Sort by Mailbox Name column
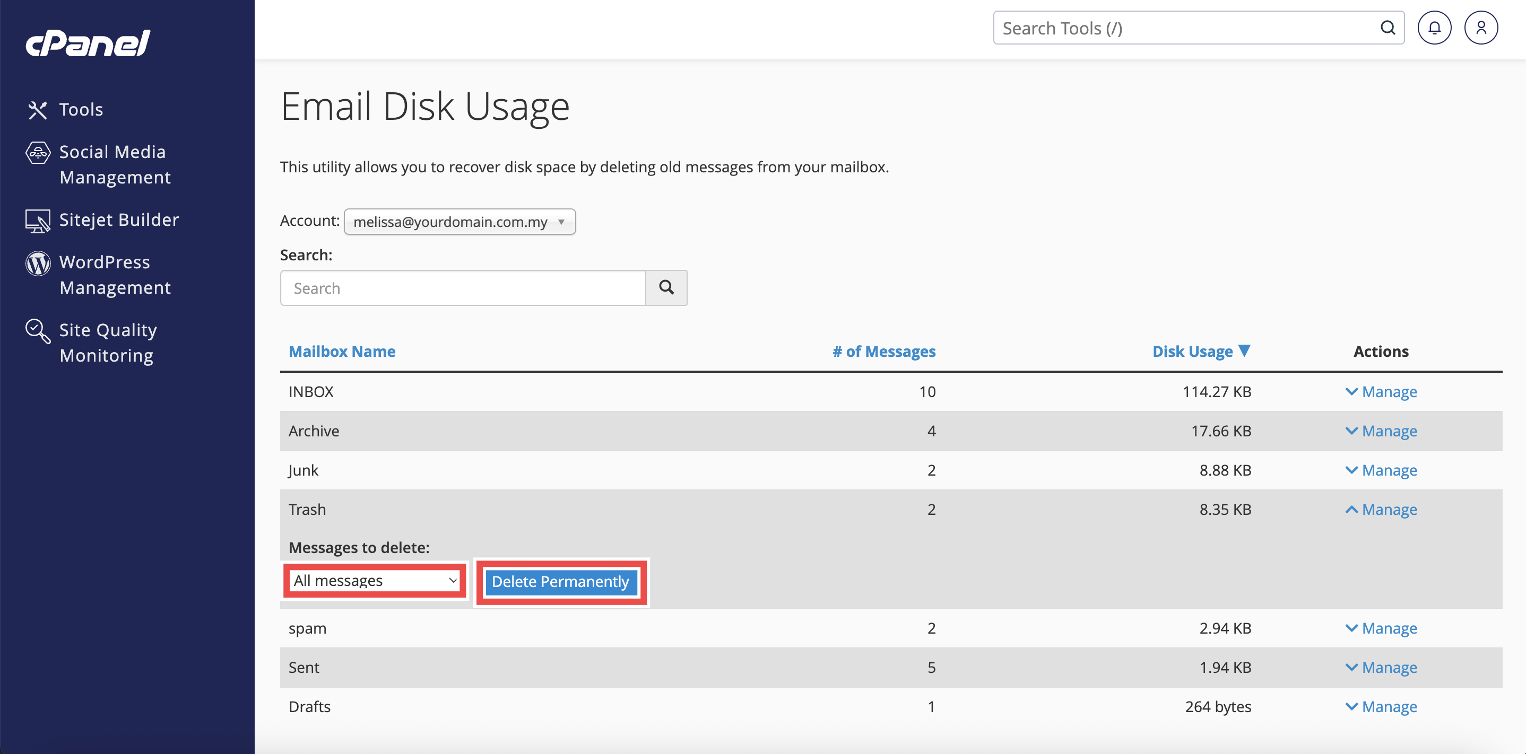1526x754 pixels. click(342, 351)
